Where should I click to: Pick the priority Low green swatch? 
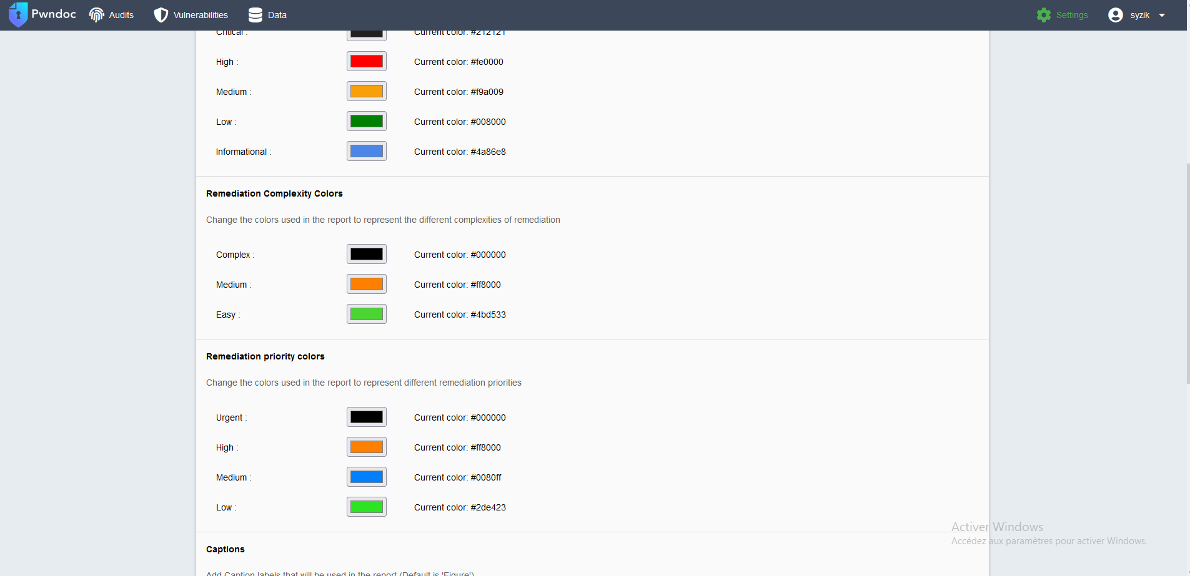pyautogui.click(x=367, y=507)
